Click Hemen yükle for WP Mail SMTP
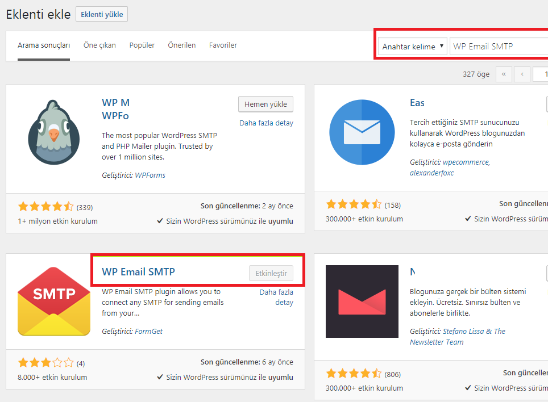 [265, 104]
